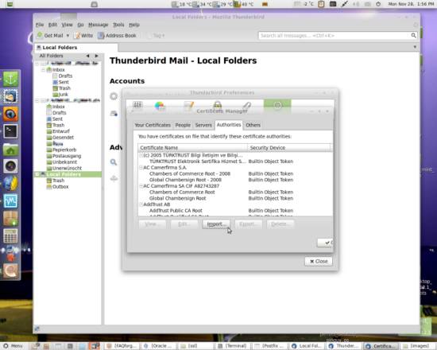Screen dimensions: 437x350
Task: Collapse the TÜRKTRUST Bilgi İletişim group
Action: pyautogui.click(x=141, y=155)
